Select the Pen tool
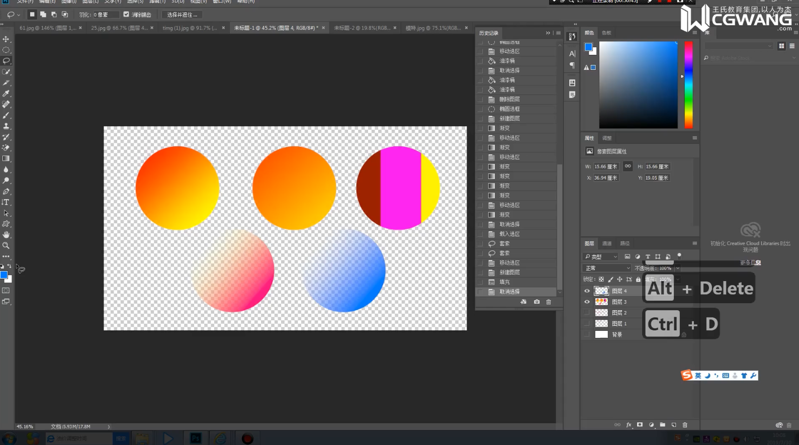This screenshot has width=799, height=445. 6,192
